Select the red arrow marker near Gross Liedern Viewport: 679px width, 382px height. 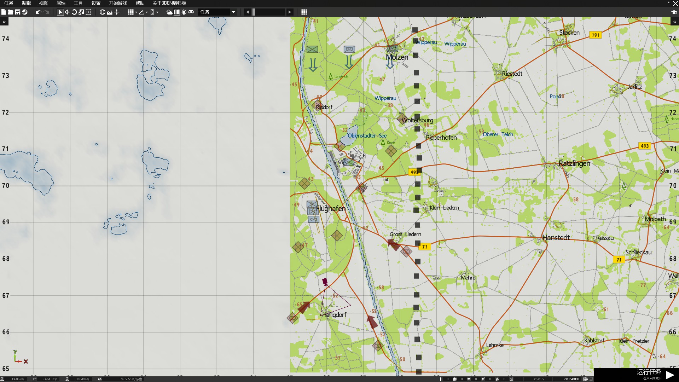coord(393,244)
